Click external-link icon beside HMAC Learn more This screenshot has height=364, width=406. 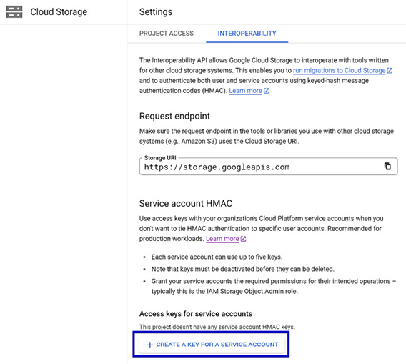tap(243, 239)
